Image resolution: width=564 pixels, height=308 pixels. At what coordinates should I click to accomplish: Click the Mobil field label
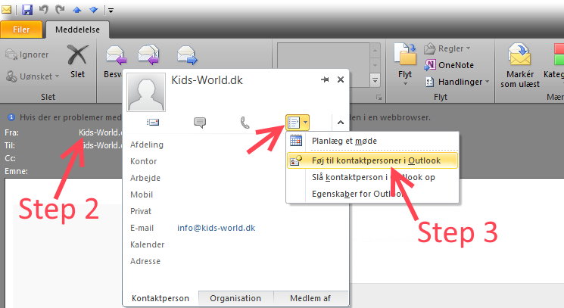[x=142, y=194]
